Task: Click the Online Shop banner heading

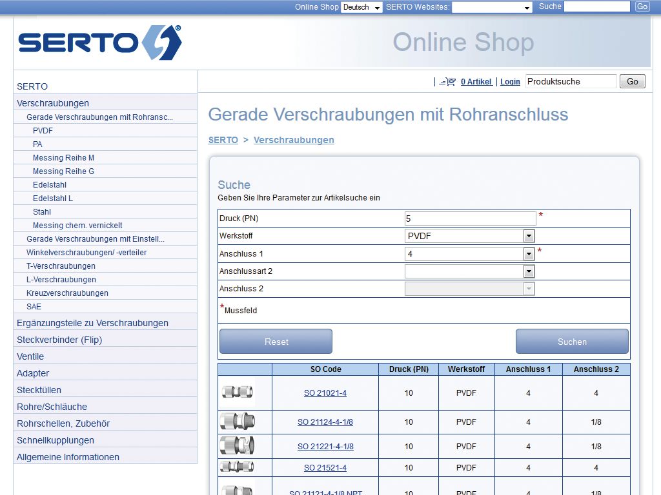Action: [x=463, y=42]
